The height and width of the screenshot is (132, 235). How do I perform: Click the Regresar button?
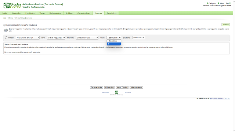(225, 25)
